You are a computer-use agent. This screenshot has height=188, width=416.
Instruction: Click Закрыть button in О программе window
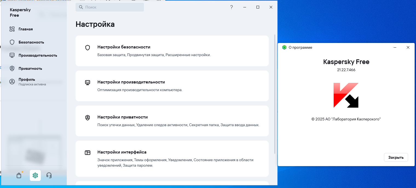[x=396, y=157]
